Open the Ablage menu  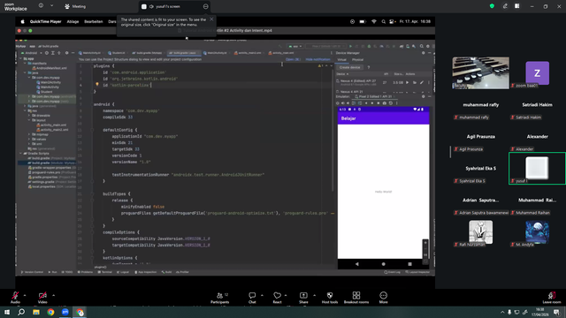[73, 21]
